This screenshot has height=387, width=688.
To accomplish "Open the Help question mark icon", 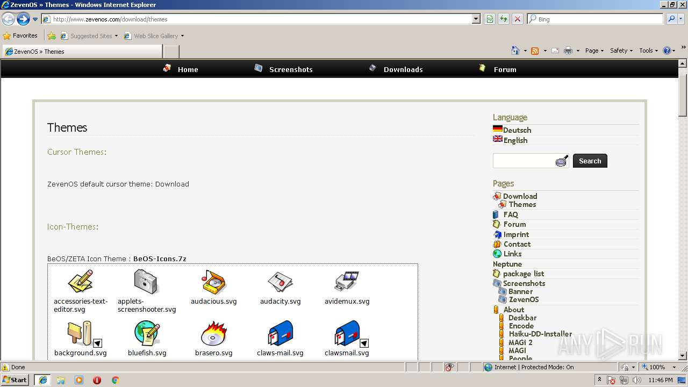I will pyautogui.click(x=667, y=51).
